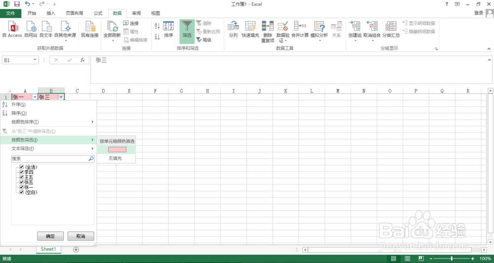Open 分级显示 outline dialog launcher
494x263 pixels.
[436, 49]
